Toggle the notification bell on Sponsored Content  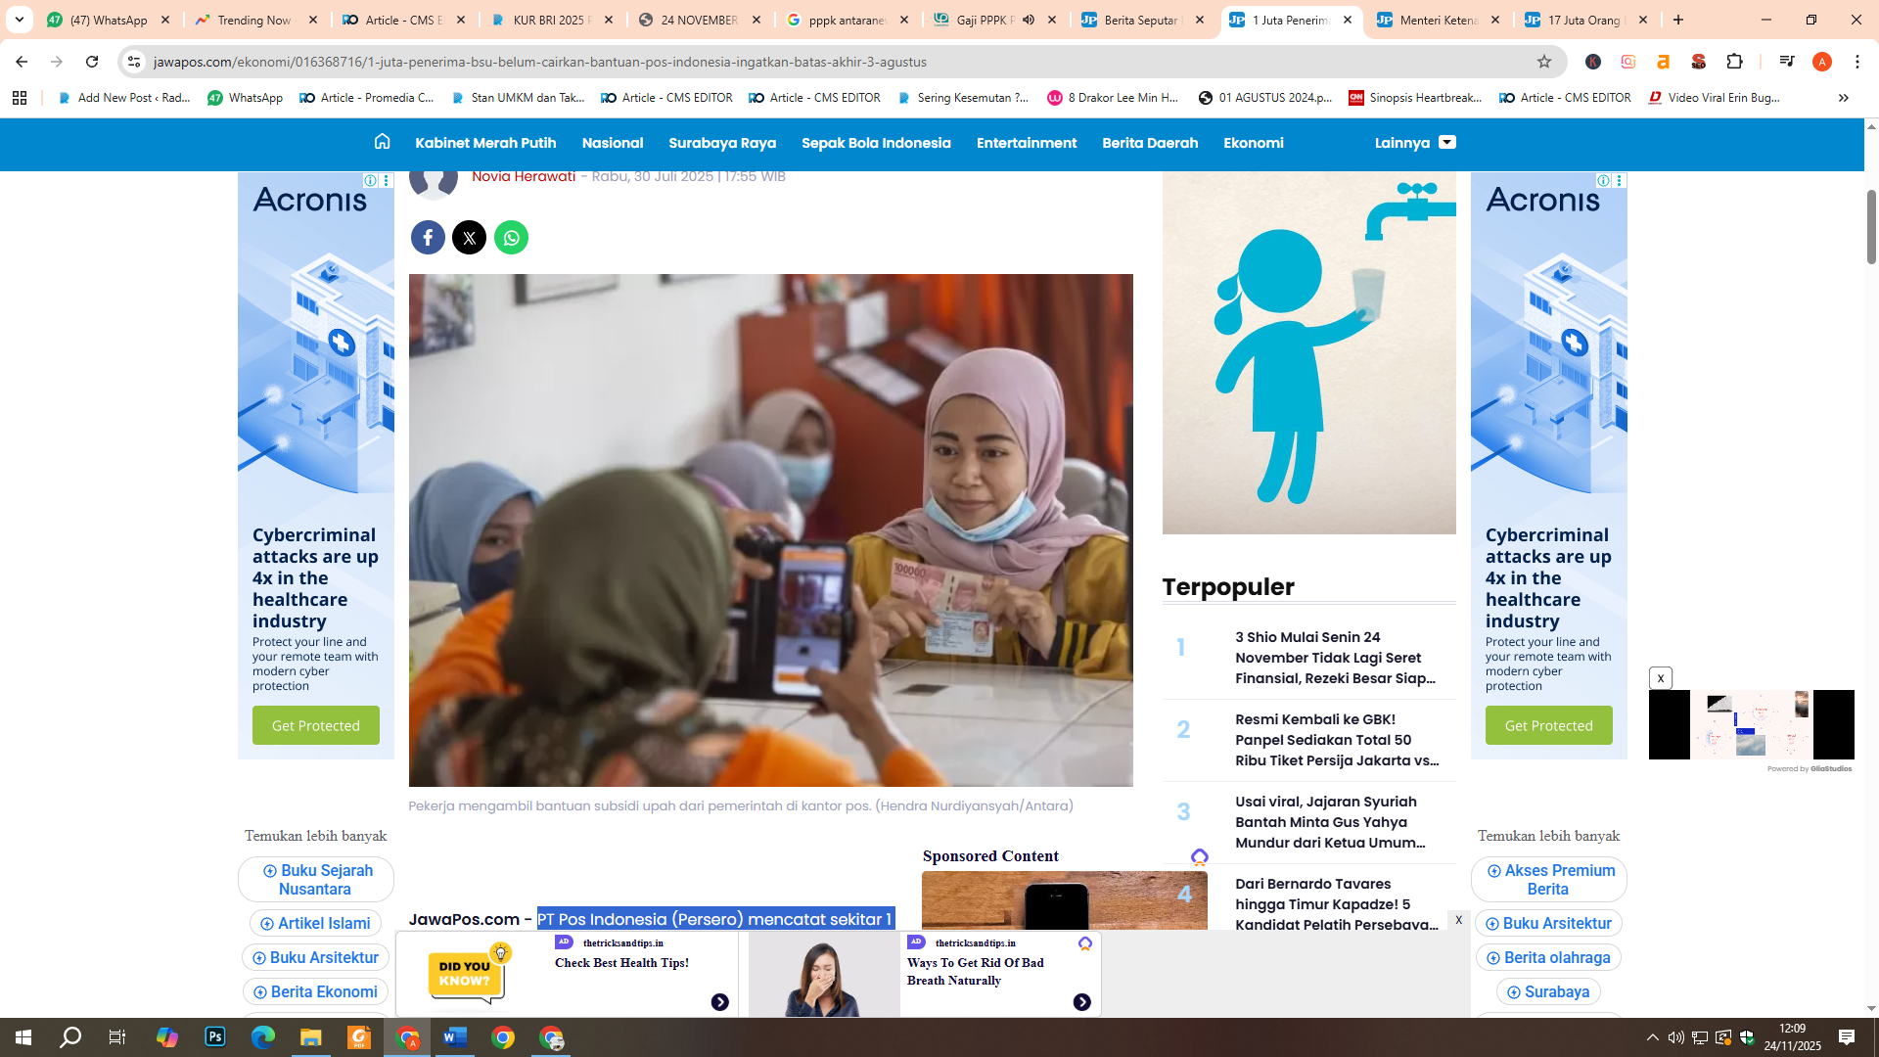click(1200, 855)
